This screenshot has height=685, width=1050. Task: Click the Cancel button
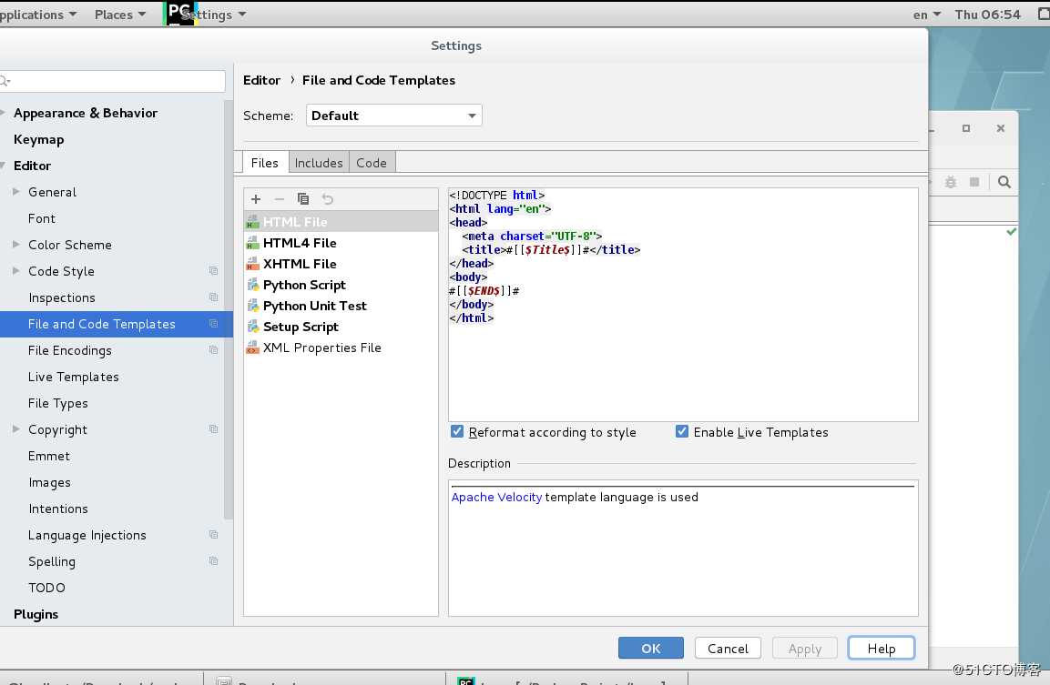[x=728, y=649]
